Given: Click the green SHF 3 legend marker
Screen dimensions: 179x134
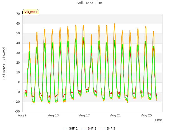Looking at the screenshot, I should pos(103,129).
